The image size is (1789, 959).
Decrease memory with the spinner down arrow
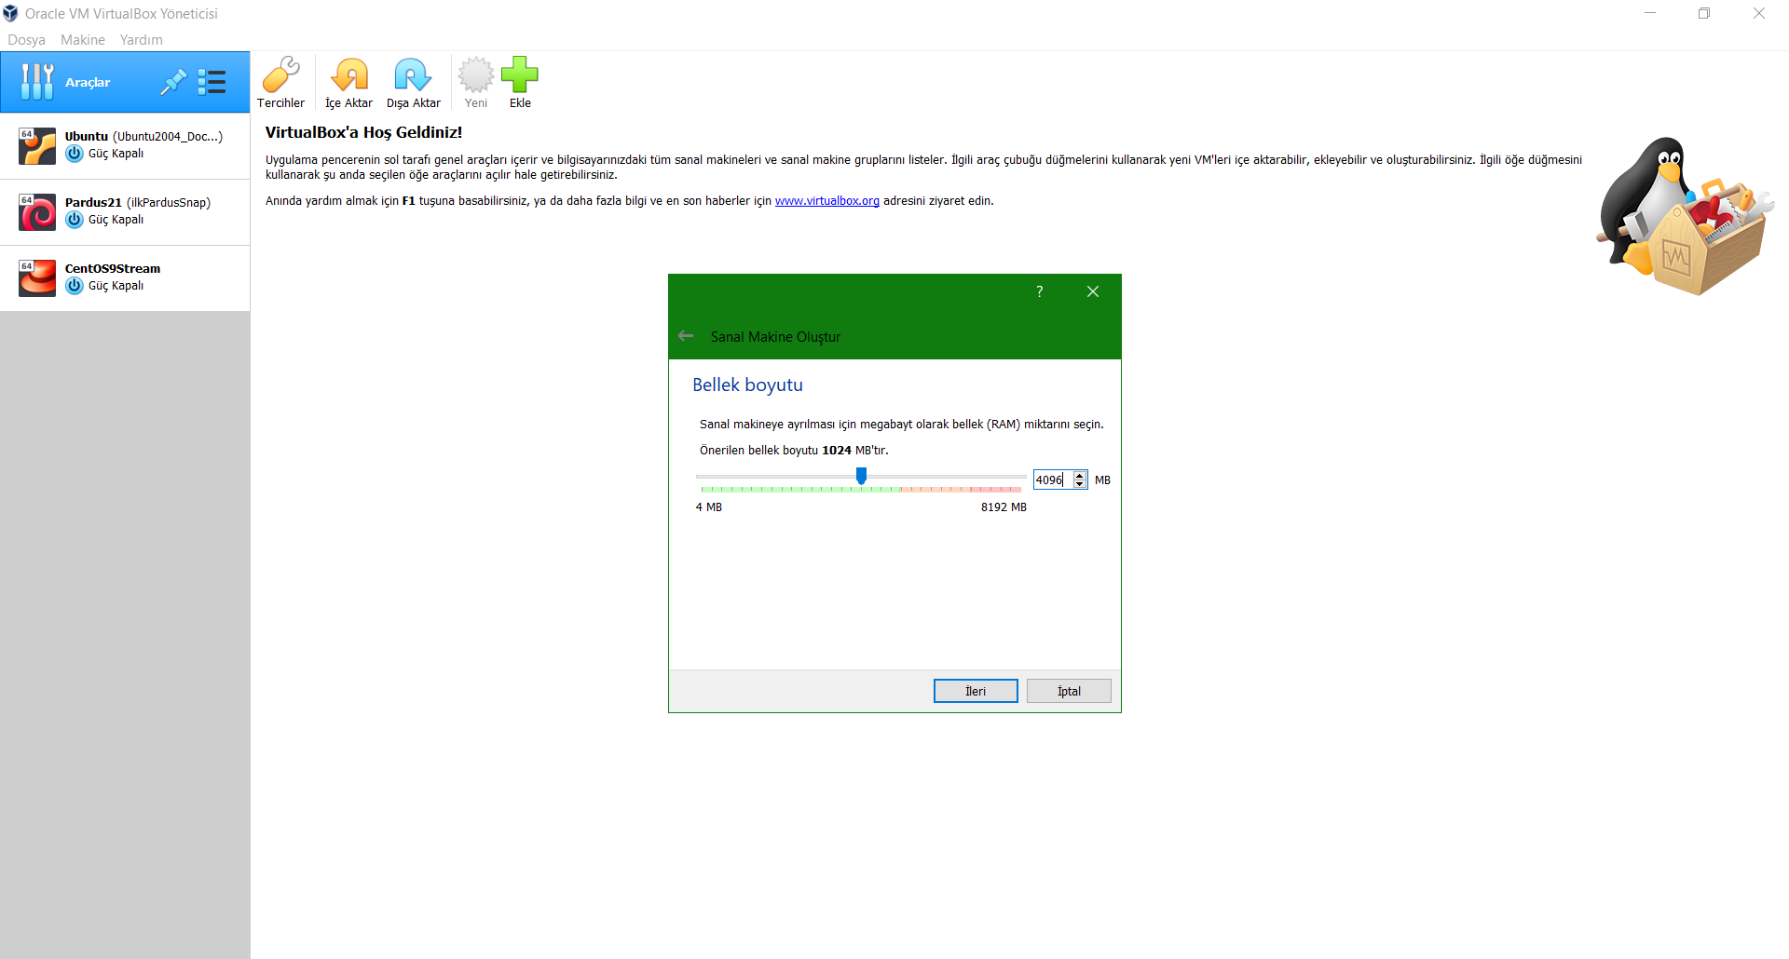(1080, 484)
